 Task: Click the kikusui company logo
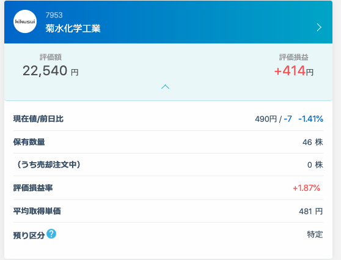[x=25, y=21]
